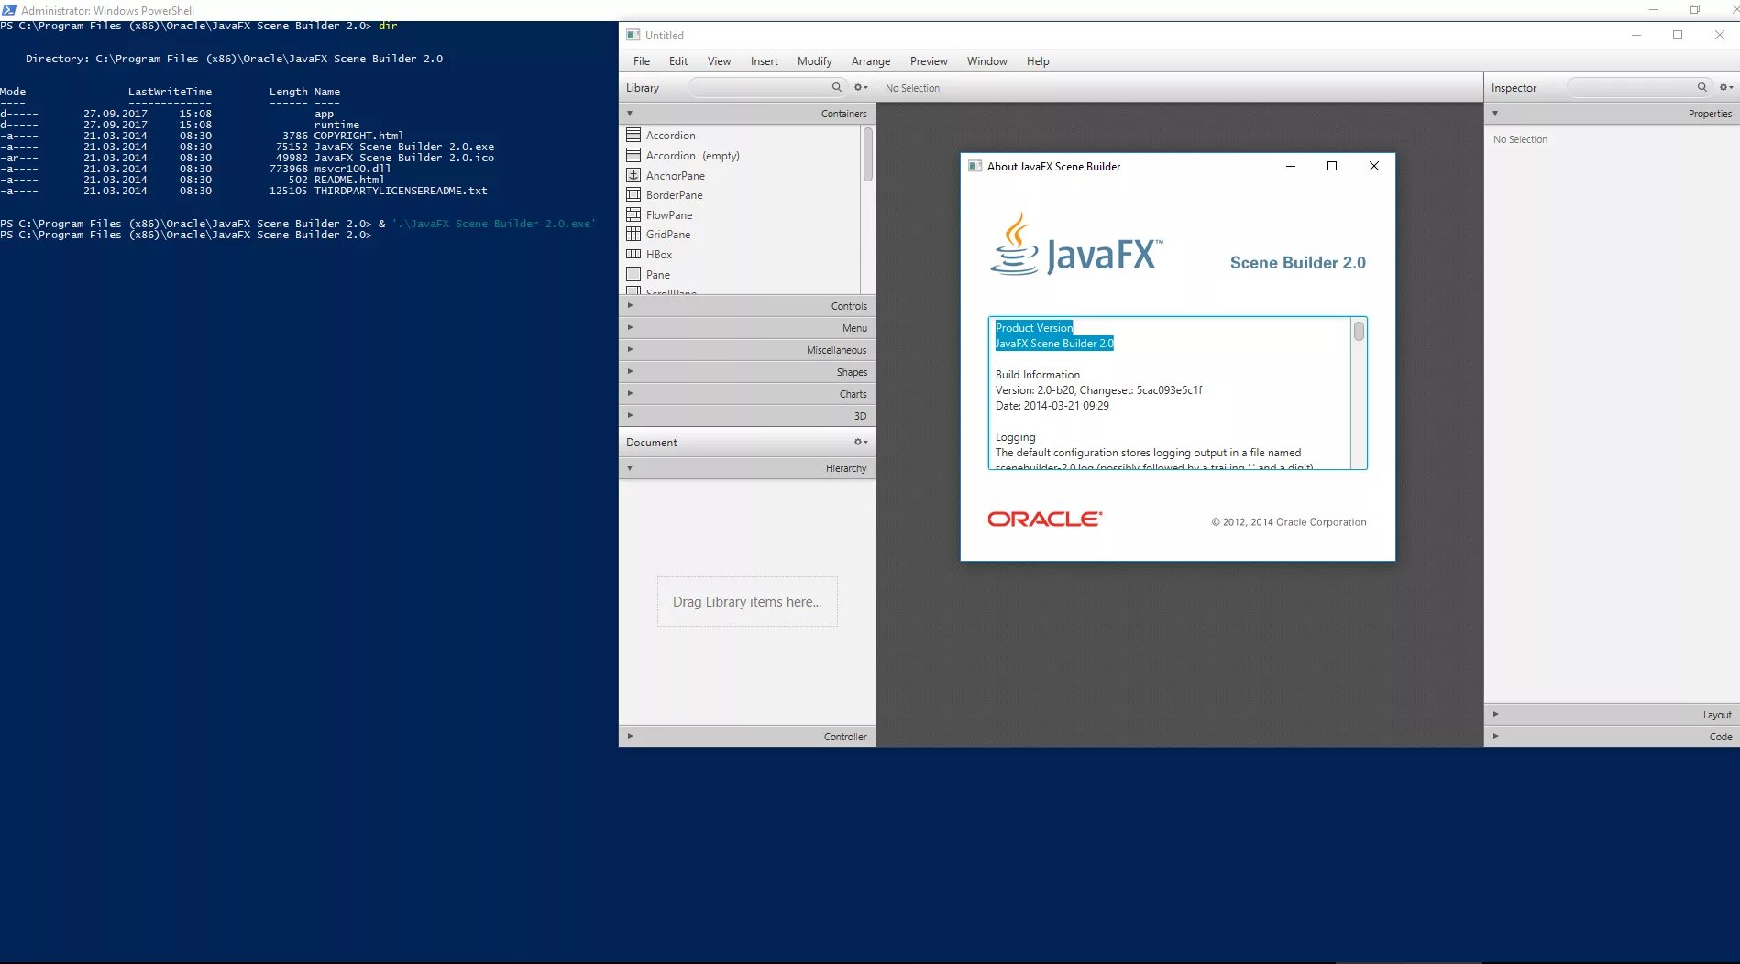Click the 'Date: 2014-03-21 09:29' line
The width and height of the screenshot is (1740, 964).
1052,406
